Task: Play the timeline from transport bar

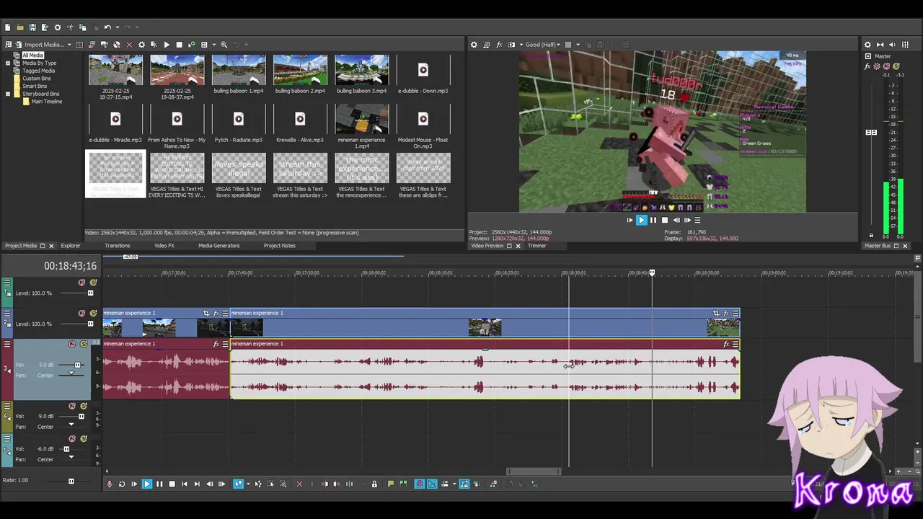Action: tap(146, 484)
